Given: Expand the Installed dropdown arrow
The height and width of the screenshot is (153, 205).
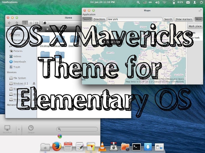Looking at the screenshot, I should pos(19,129).
